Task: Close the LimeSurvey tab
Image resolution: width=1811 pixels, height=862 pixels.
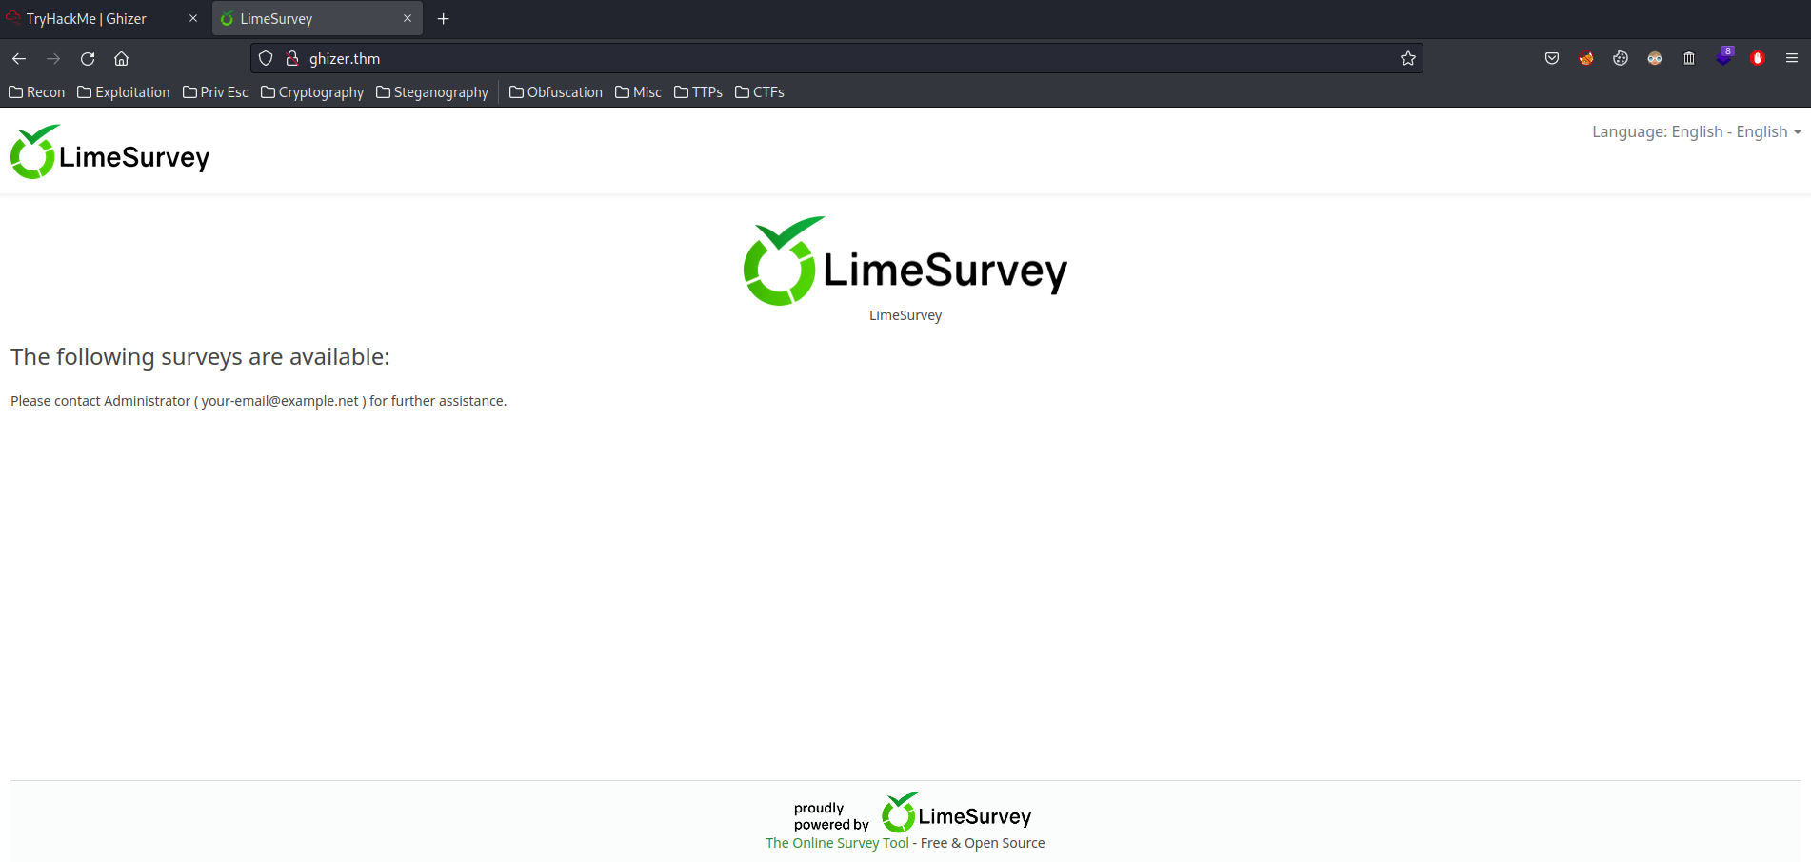Action: pyautogui.click(x=408, y=19)
